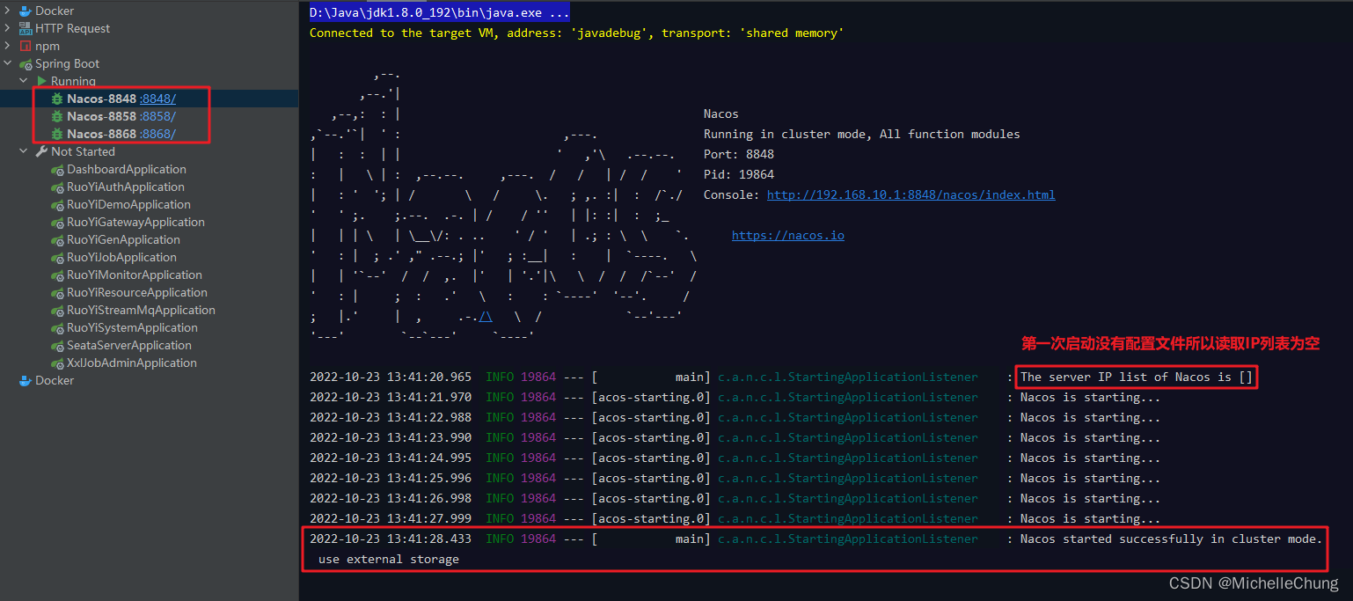Viewport: 1353px width, 601px height.
Task: Click 'The server IP list of Nacos is []'
Action: click(1136, 377)
